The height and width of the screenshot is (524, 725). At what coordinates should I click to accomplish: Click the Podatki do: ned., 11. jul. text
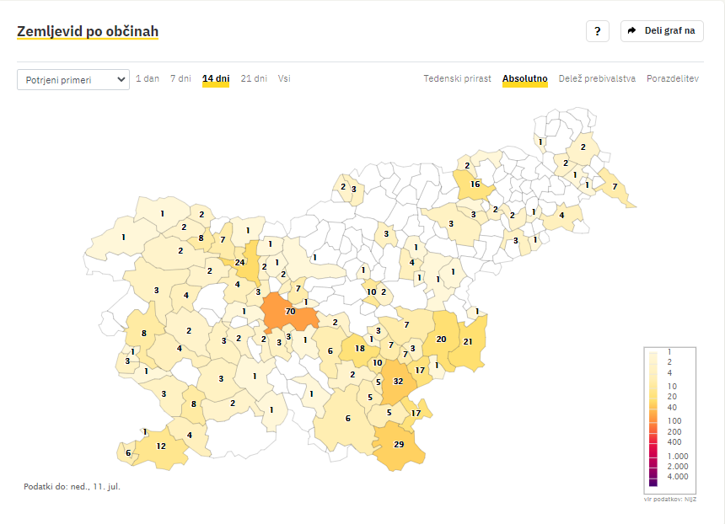tap(72, 487)
